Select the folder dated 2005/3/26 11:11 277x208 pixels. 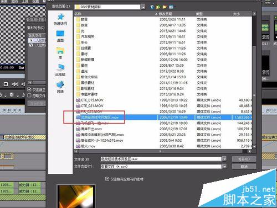(82, 19)
